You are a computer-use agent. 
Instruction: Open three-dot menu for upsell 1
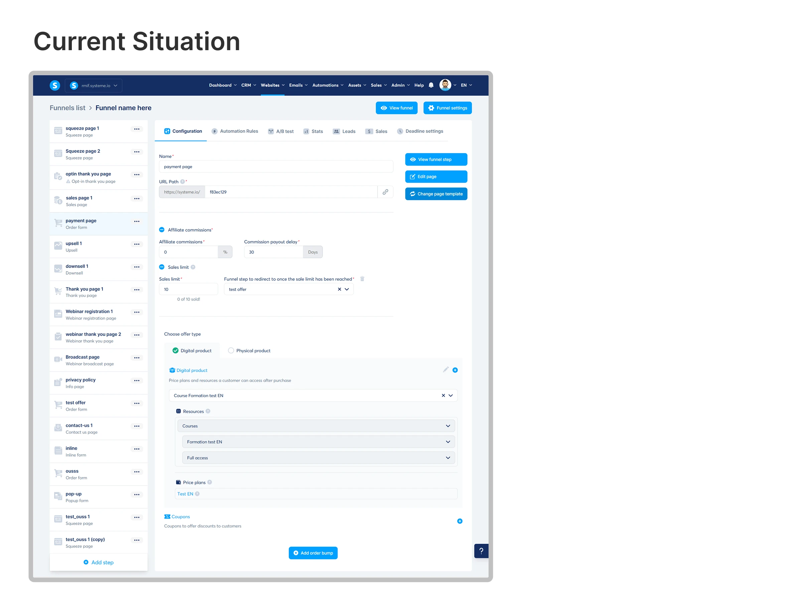[x=137, y=244]
